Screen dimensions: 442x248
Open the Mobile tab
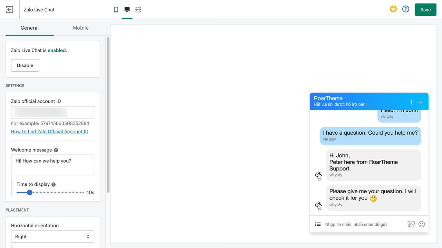coord(80,28)
